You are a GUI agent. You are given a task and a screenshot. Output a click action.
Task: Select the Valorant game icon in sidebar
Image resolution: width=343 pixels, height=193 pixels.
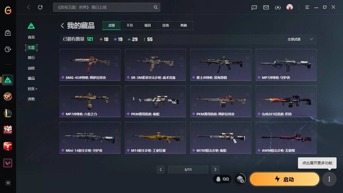click(8, 163)
